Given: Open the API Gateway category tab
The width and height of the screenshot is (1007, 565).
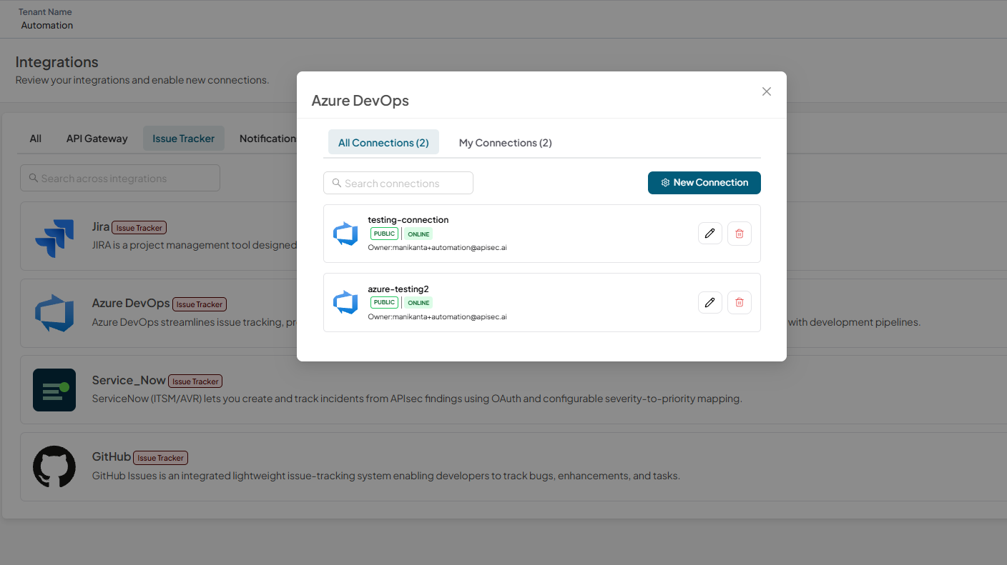Looking at the screenshot, I should [x=97, y=139].
